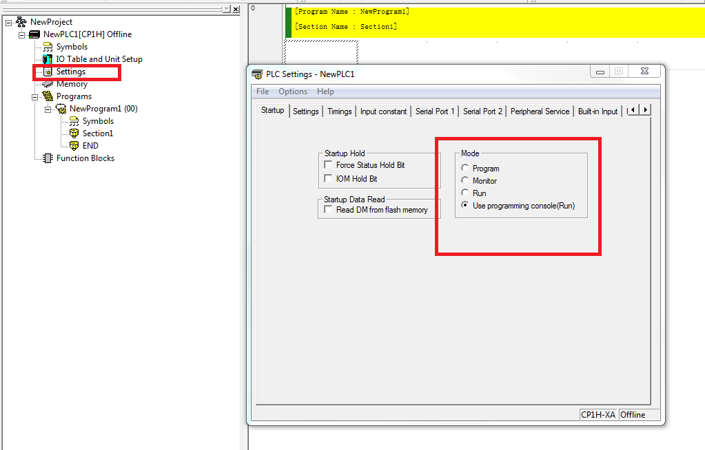Enable Force Status Hold Bit checkbox
Image resolution: width=705 pixels, height=450 pixels.
pos(328,165)
